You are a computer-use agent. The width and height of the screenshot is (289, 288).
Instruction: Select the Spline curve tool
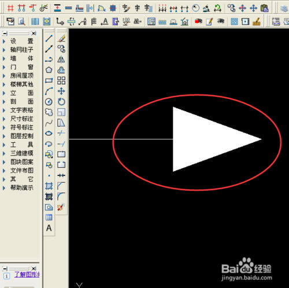(49, 123)
